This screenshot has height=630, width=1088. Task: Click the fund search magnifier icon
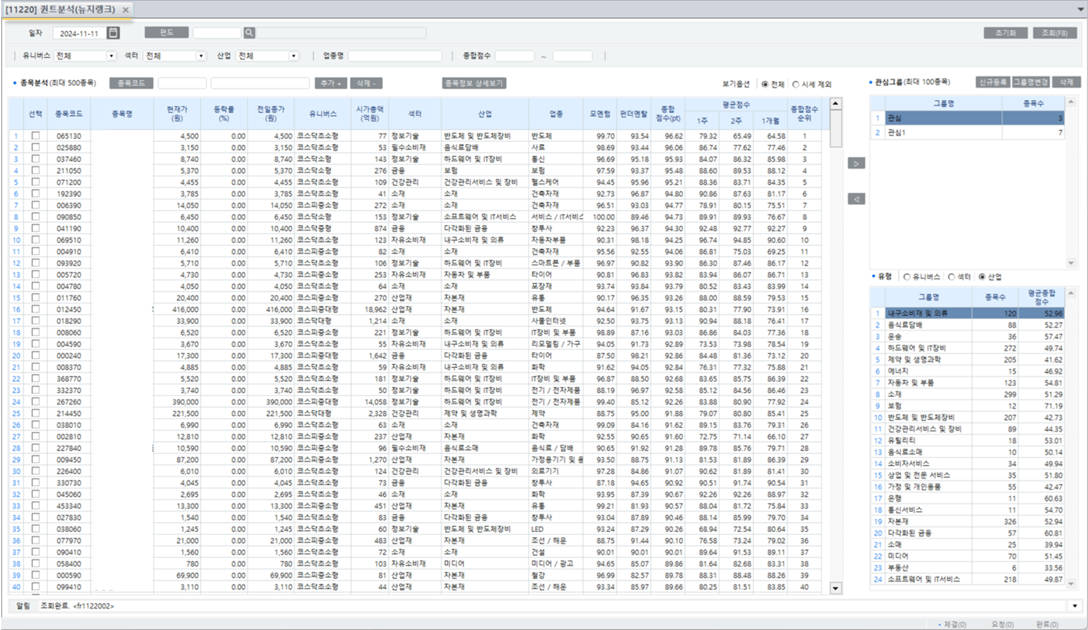[x=249, y=33]
